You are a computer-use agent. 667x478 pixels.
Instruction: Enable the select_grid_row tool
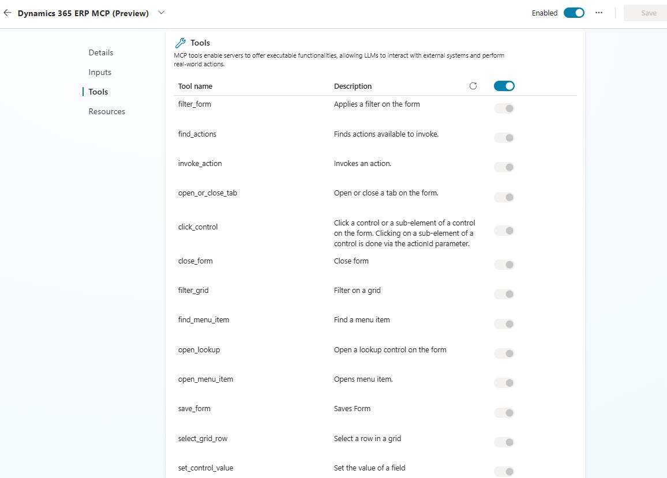click(504, 442)
